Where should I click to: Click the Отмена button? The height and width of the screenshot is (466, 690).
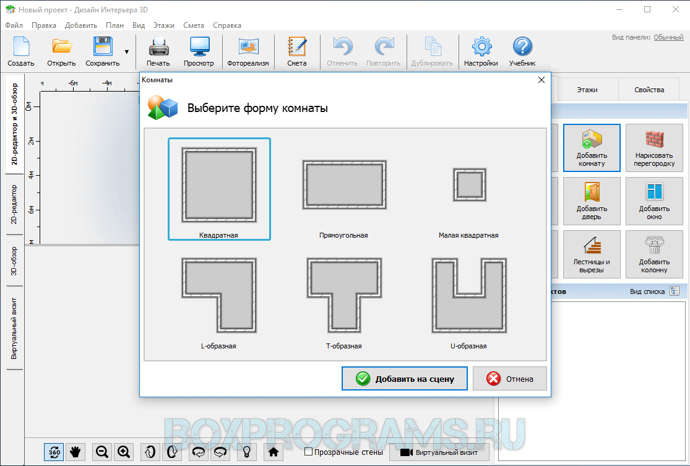click(x=509, y=379)
